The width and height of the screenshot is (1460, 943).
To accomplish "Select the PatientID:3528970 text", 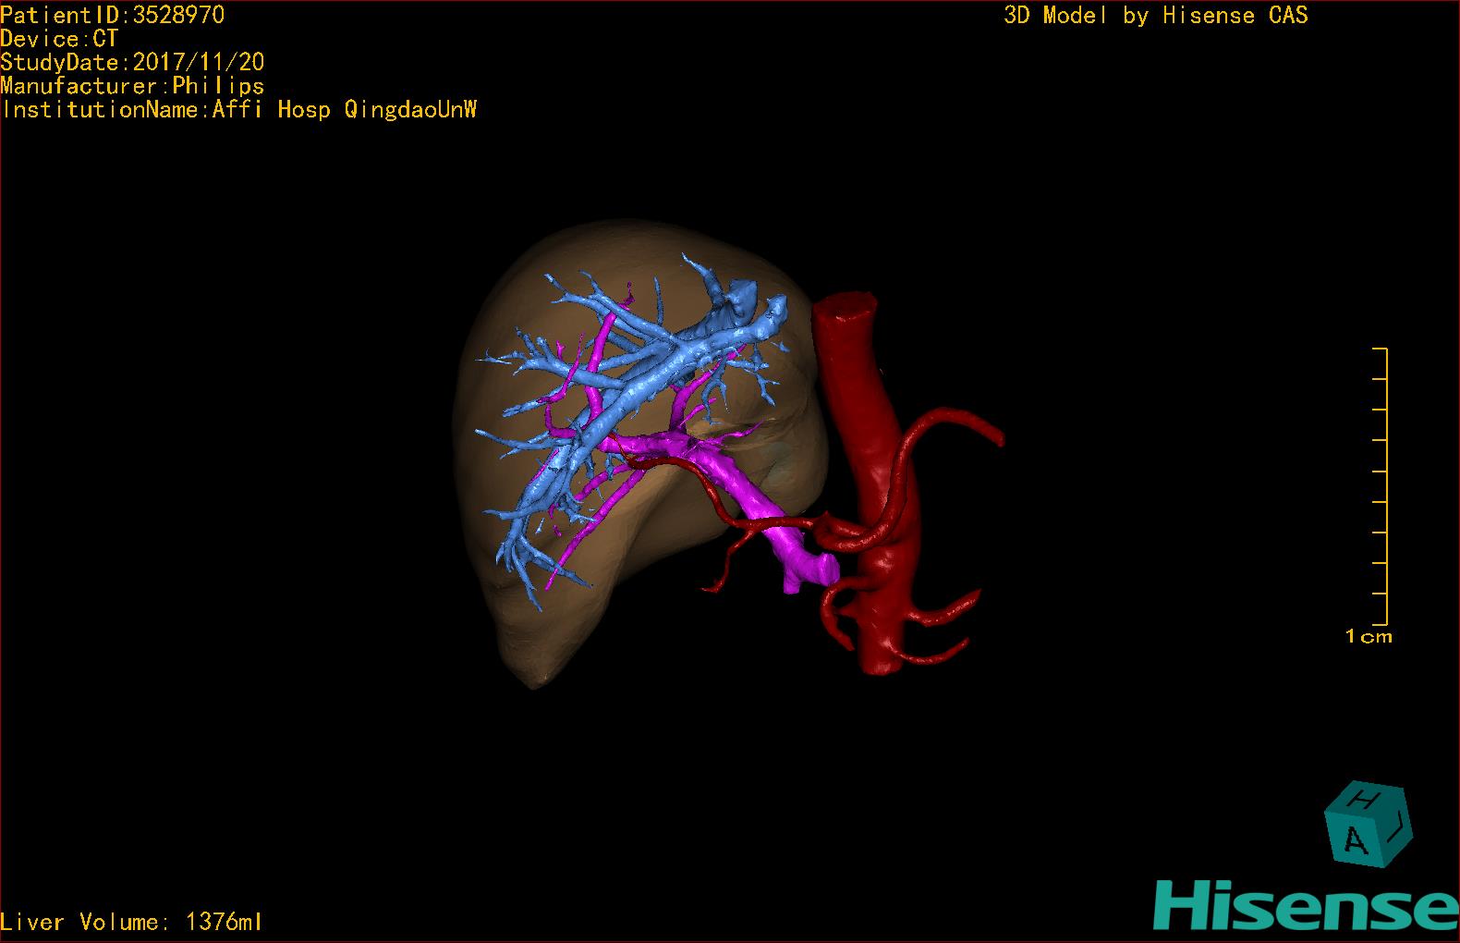I will (113, 15).
